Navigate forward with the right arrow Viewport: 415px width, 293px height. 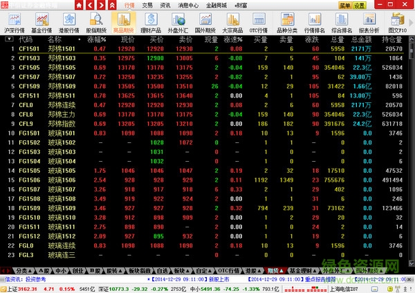(101, 5)
